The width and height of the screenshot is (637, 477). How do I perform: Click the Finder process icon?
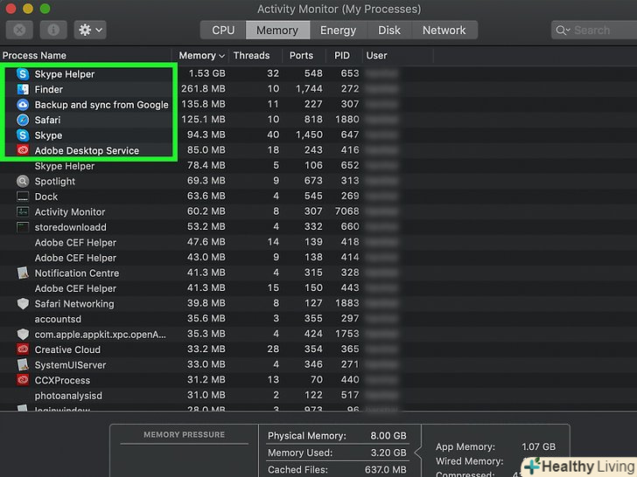(23, 89)
